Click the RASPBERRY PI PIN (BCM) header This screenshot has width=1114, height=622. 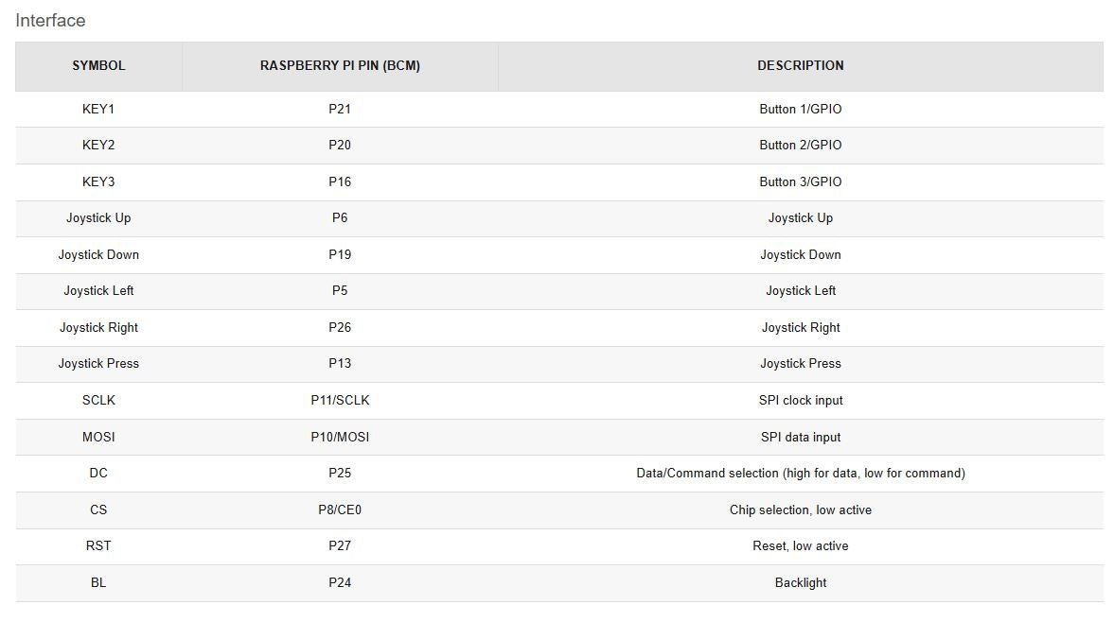pos(340,65)
